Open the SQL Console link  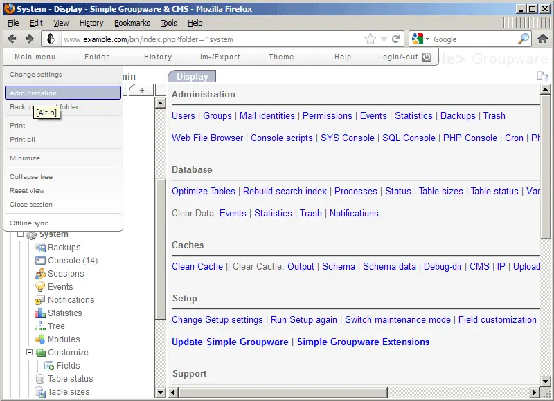409,138
